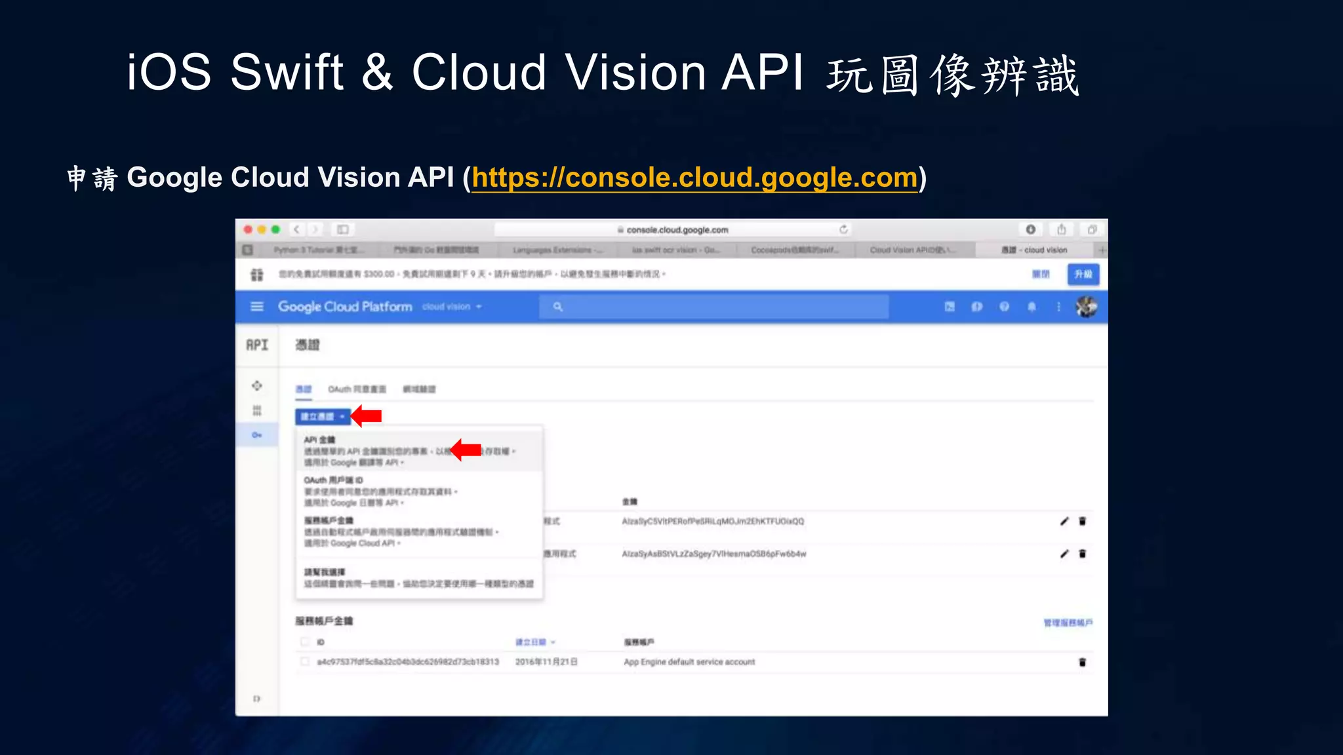This screenshot has width=1343, height=755.
Task: Open the Safari downloads icon
Action: click(1031, 229)
